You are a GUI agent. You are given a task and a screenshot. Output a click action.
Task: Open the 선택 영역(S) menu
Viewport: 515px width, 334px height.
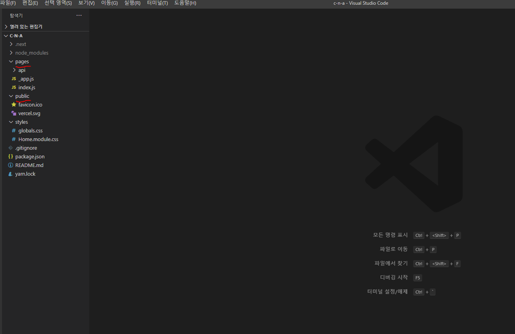[58, 3]
